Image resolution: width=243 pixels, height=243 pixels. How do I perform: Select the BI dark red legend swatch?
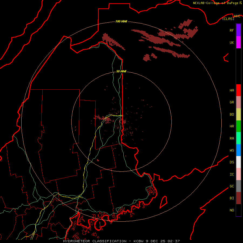pyautogui.click(x=238, y=198)
